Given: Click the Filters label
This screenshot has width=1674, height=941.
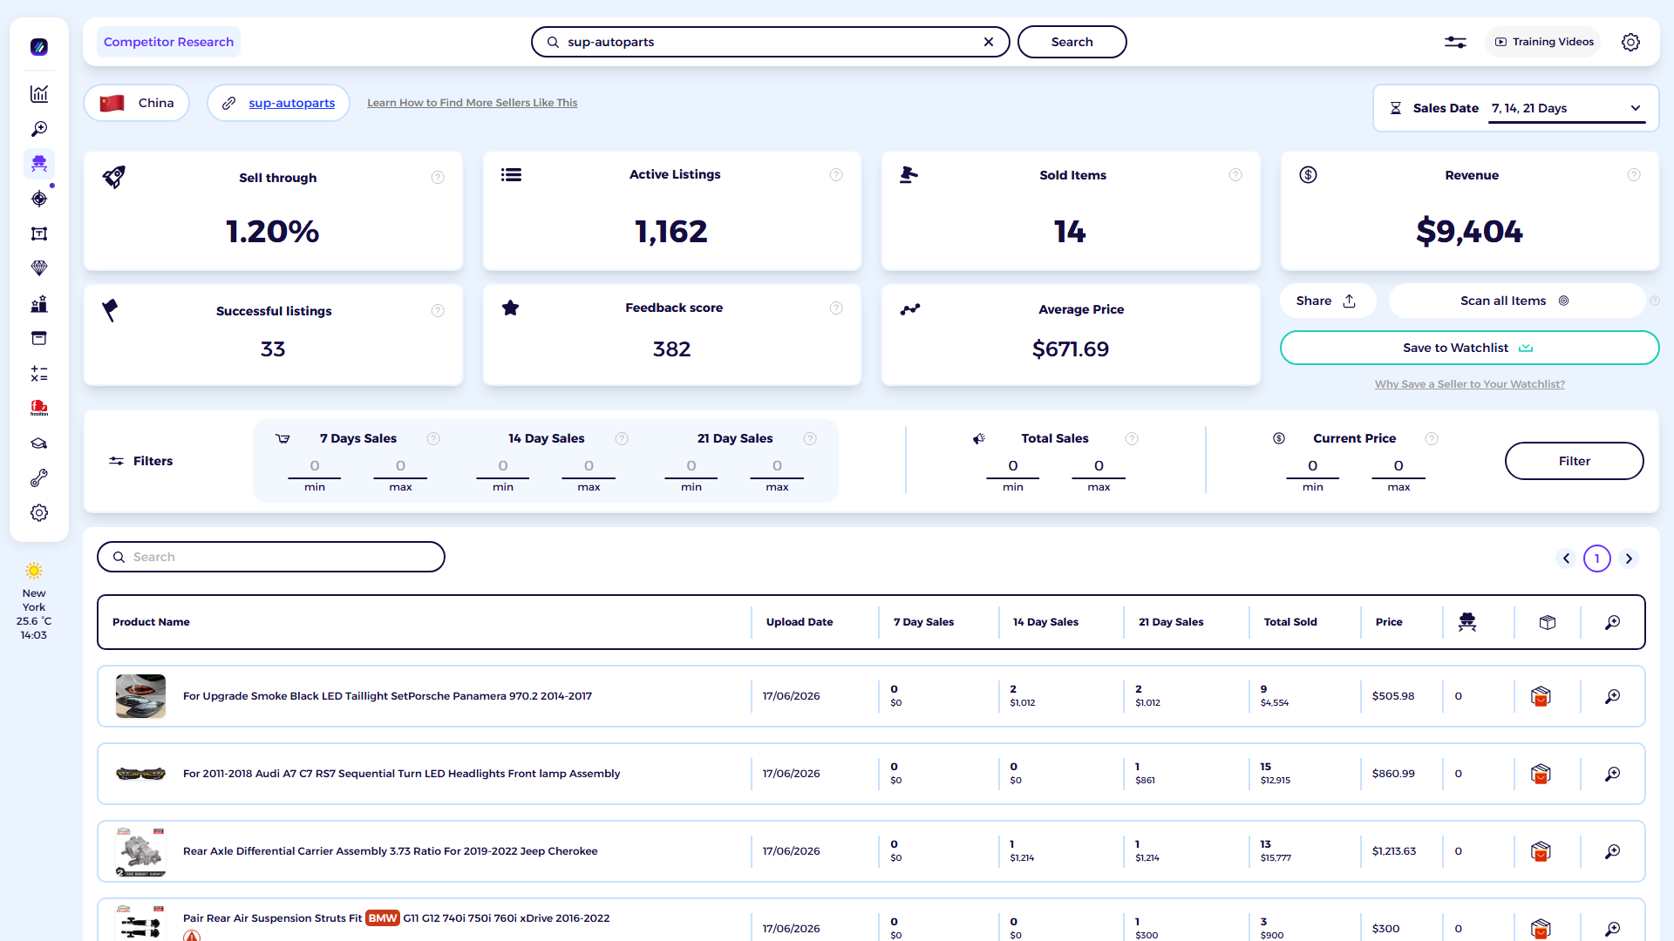Looking at the screenshot, I should coord(153,461).
